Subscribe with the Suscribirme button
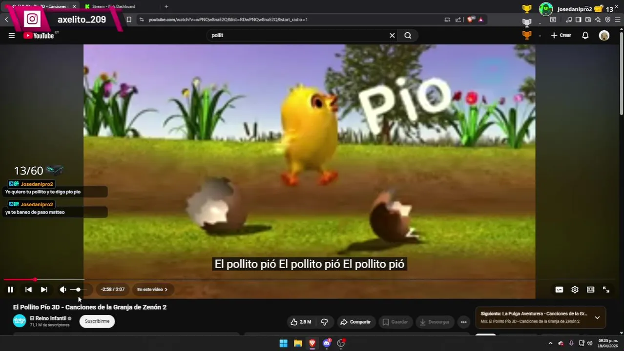624x351 pixels. point(97,321)
